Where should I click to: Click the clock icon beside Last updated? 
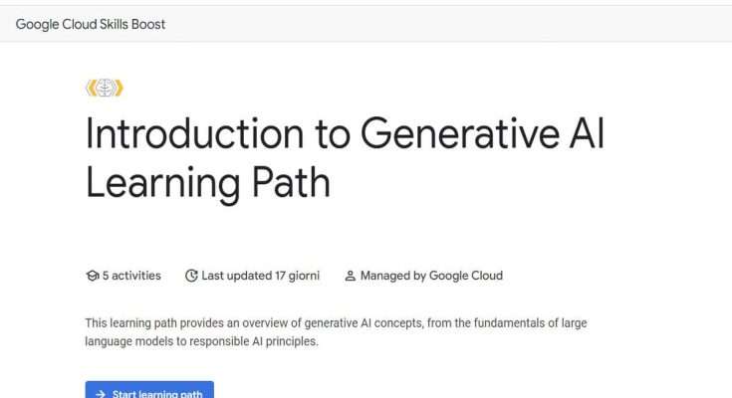pyautogui.click(x=191, y=276)
